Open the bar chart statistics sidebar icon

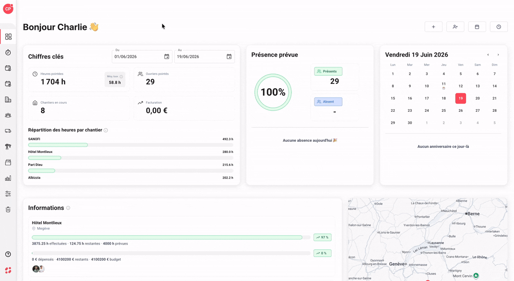click(x=8, y=178)
